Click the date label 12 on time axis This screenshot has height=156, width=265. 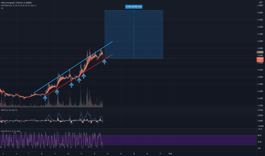(x=94, y=154)
